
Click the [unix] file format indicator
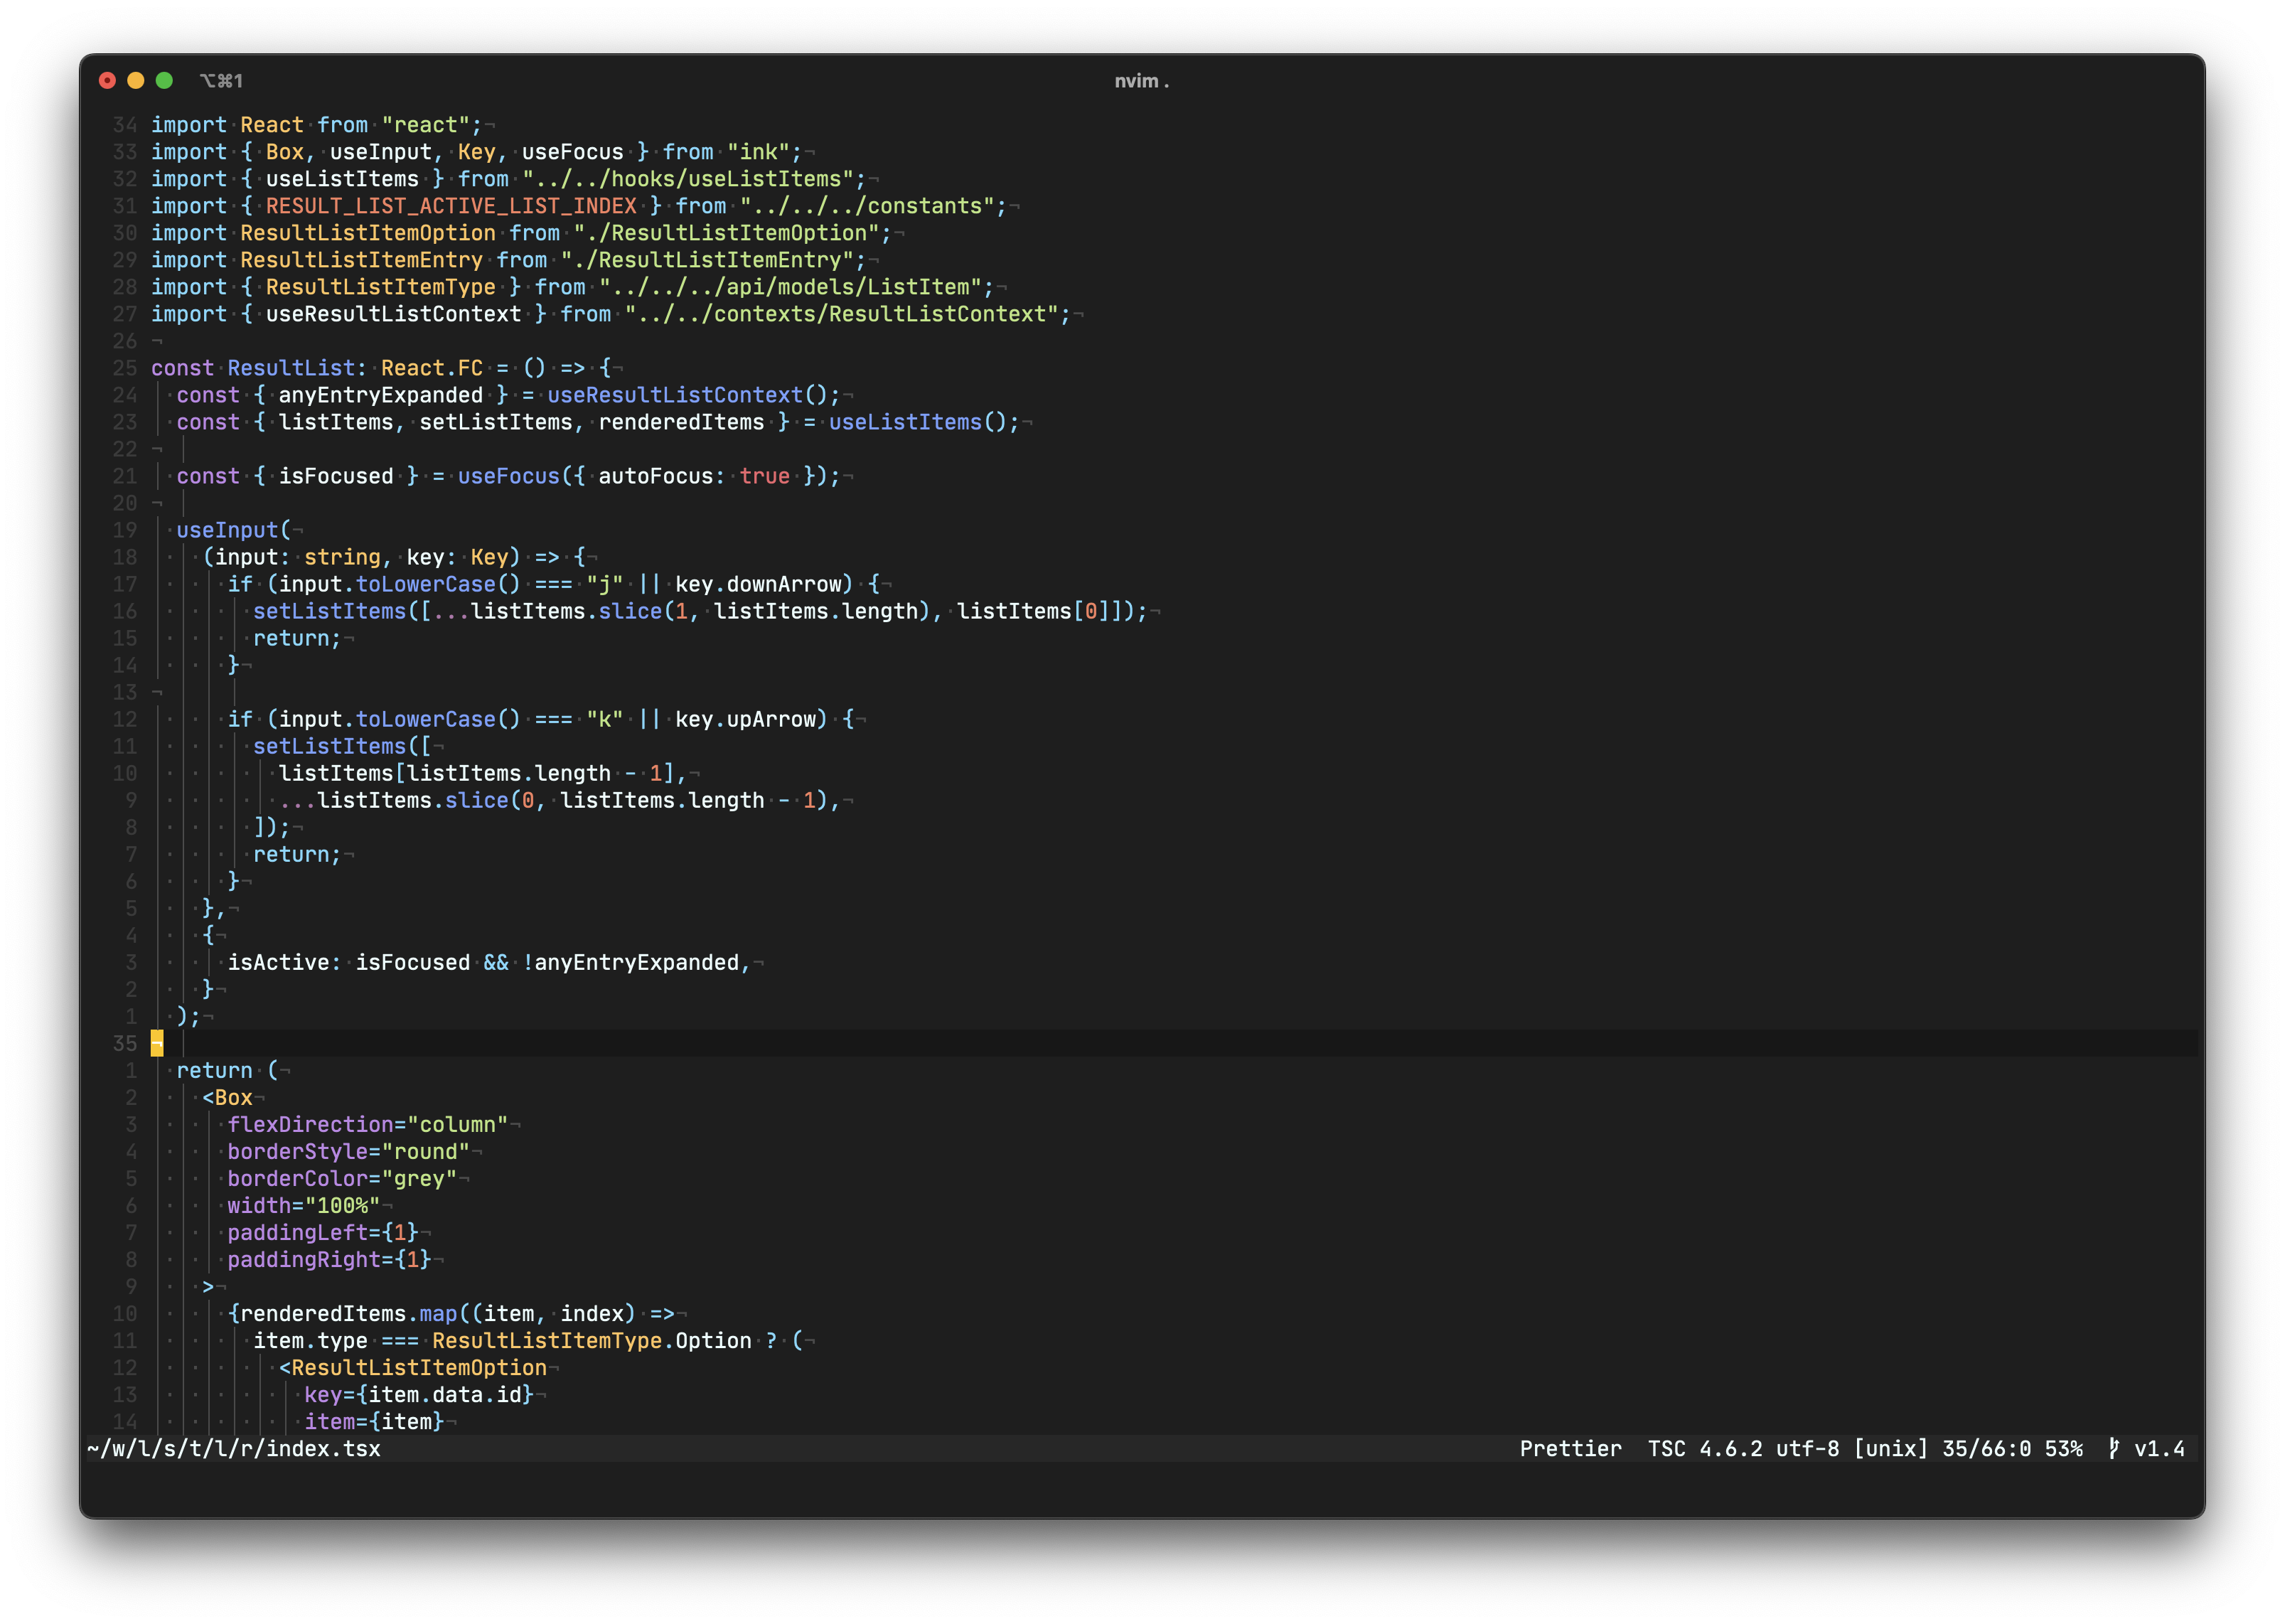pyautogui.click(x=1890, y=1448)
